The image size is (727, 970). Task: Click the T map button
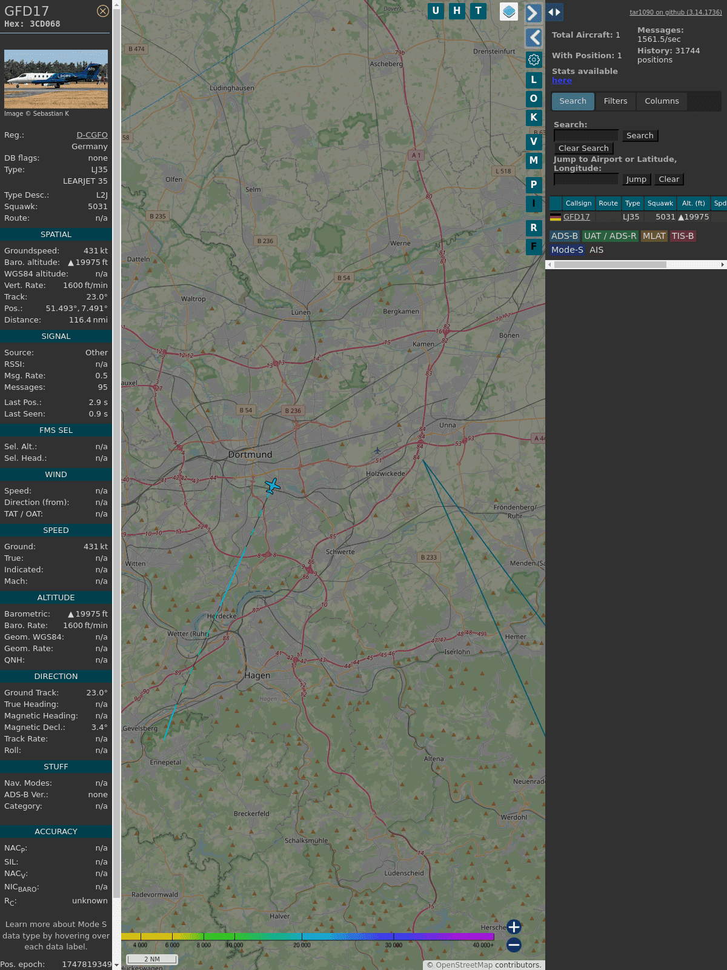[x=479, y=11]
